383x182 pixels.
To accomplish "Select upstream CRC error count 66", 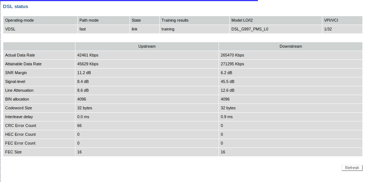I will point(79,125).
